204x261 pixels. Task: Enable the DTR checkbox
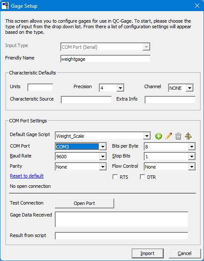click(x=142, y=177)
